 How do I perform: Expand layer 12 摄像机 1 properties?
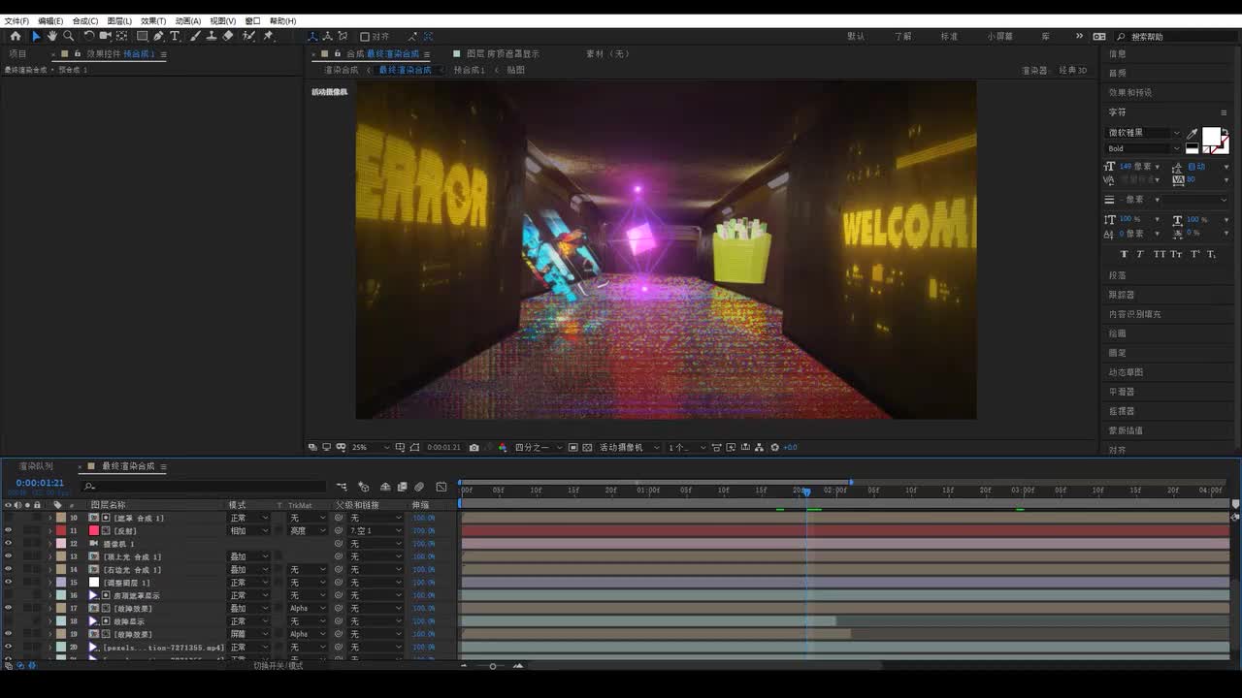50,544
